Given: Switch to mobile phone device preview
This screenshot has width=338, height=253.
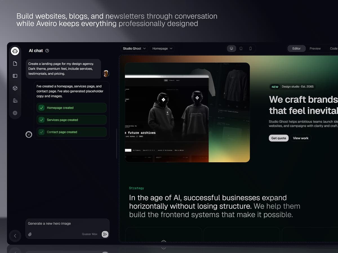Looking at the screenshot, I should pos(250,48).
